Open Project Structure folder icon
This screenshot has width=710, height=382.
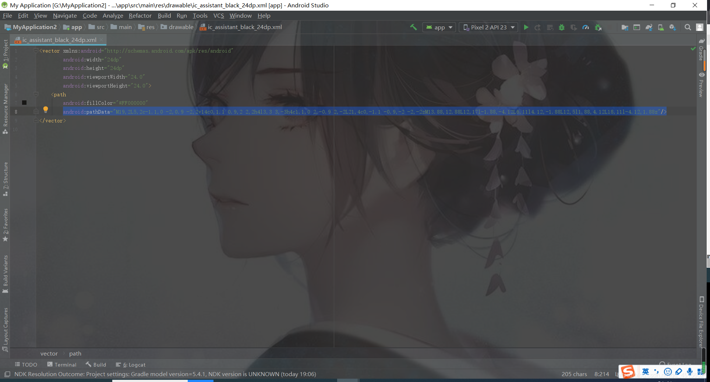625,27
